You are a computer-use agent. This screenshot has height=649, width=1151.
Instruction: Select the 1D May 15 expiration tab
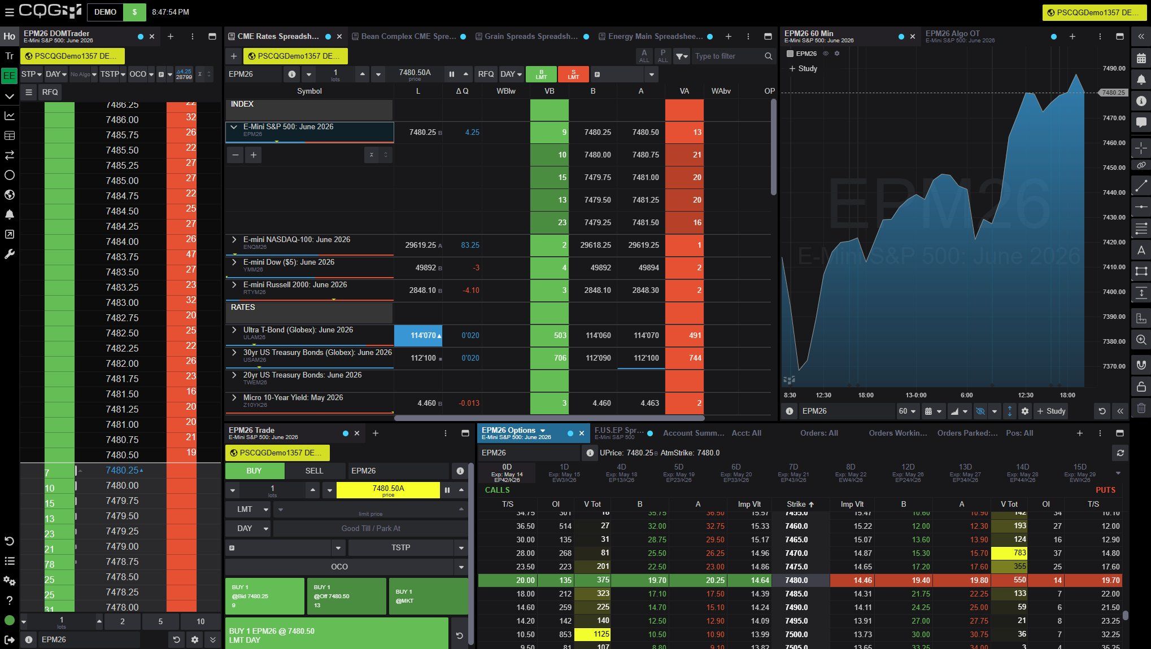click(564, 473)
